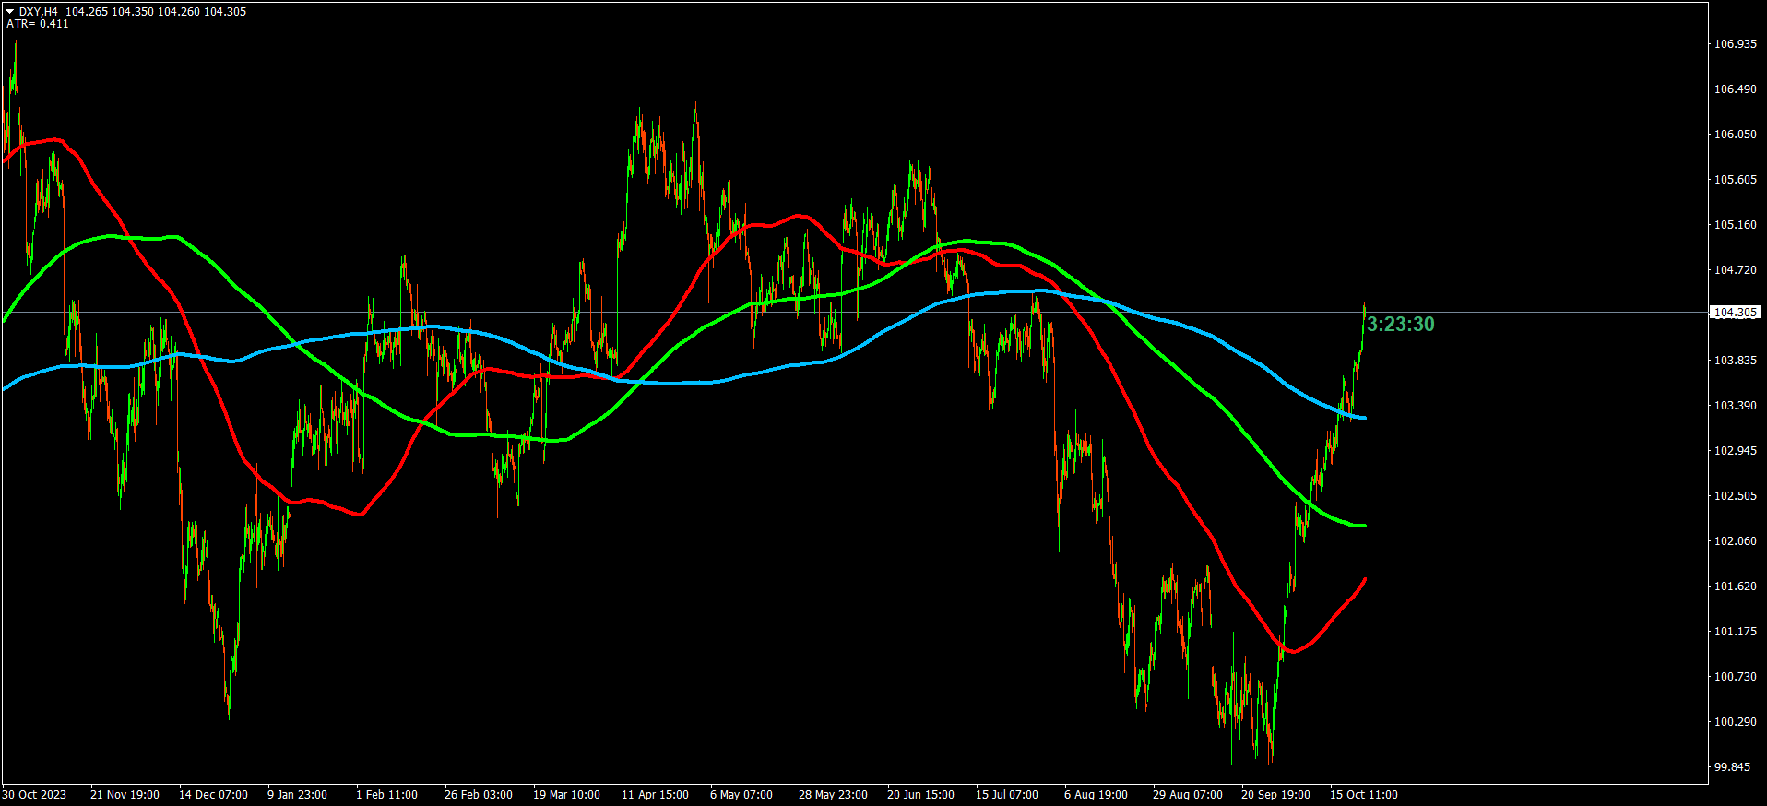
Task: Click time axis label 15 Jul 07:00
Action: coord(1007,795)
